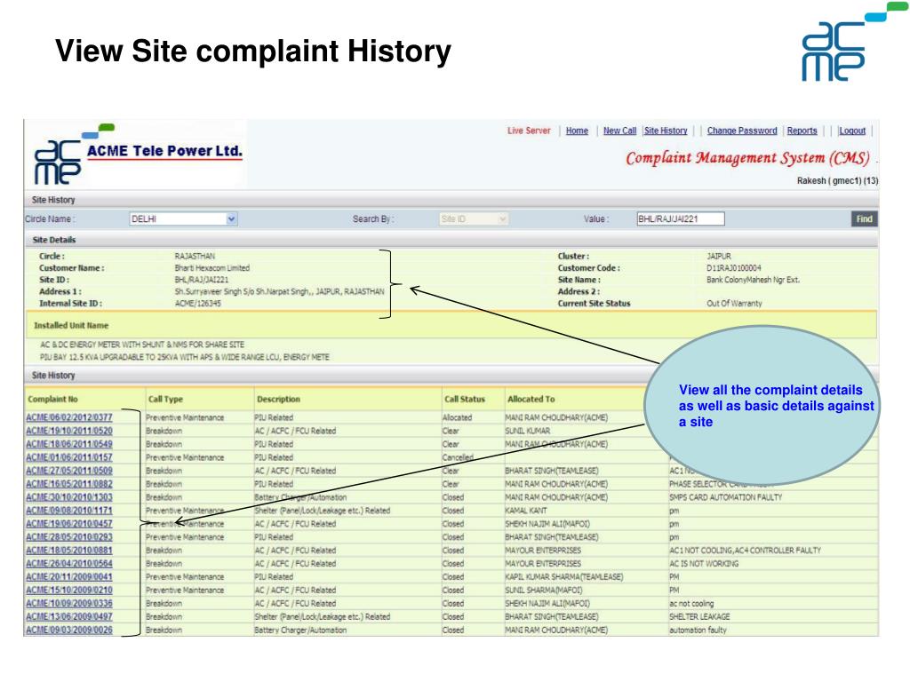Click the 'Complaint Management System (CMS)' title
The height and width of the screenshot is (682, 910).
747,158
